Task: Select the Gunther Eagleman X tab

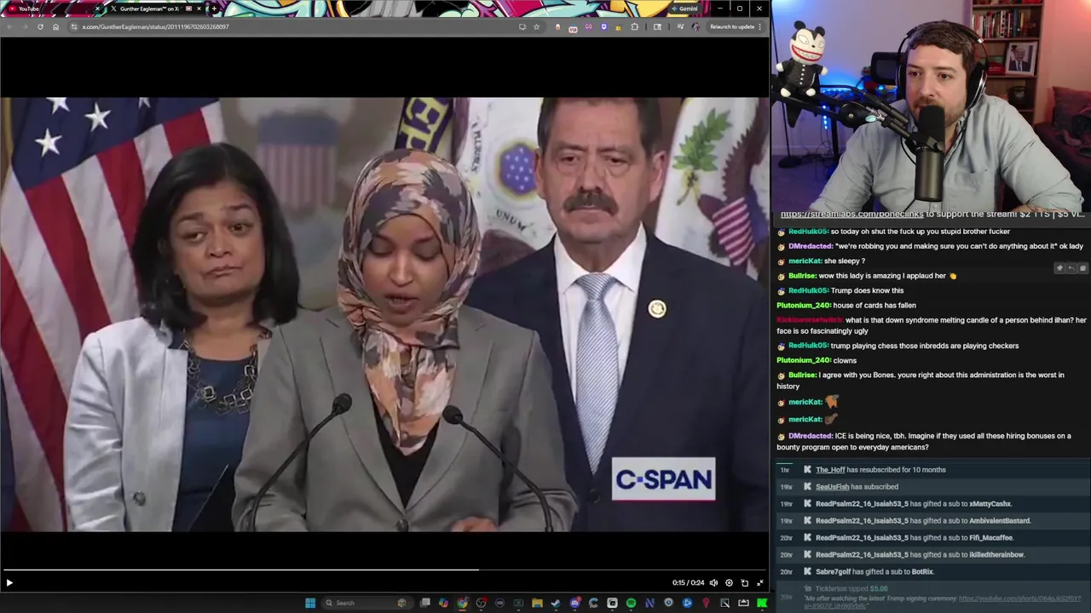Action: [x=152, y=9]
